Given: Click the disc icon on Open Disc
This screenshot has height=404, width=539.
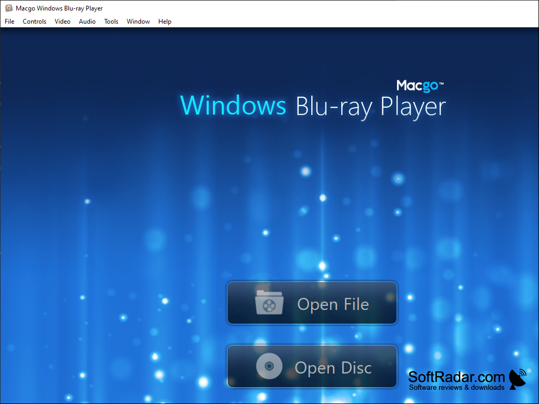Looking at the screenshot, I should 269,366.
